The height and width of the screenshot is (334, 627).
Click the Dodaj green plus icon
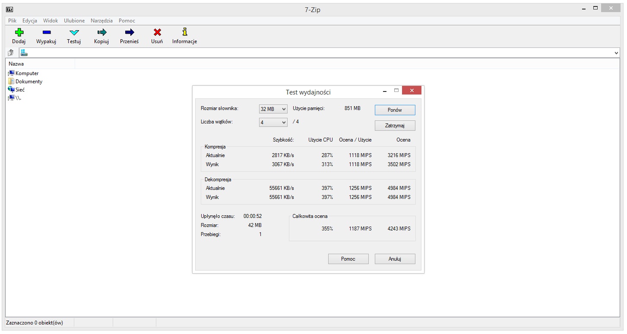click(x=19, y=32)
